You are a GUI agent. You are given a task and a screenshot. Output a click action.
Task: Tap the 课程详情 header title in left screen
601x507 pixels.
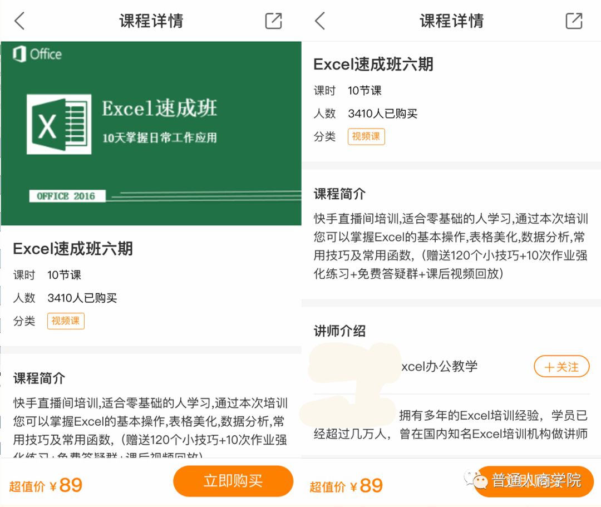click(x=151, y=21)
